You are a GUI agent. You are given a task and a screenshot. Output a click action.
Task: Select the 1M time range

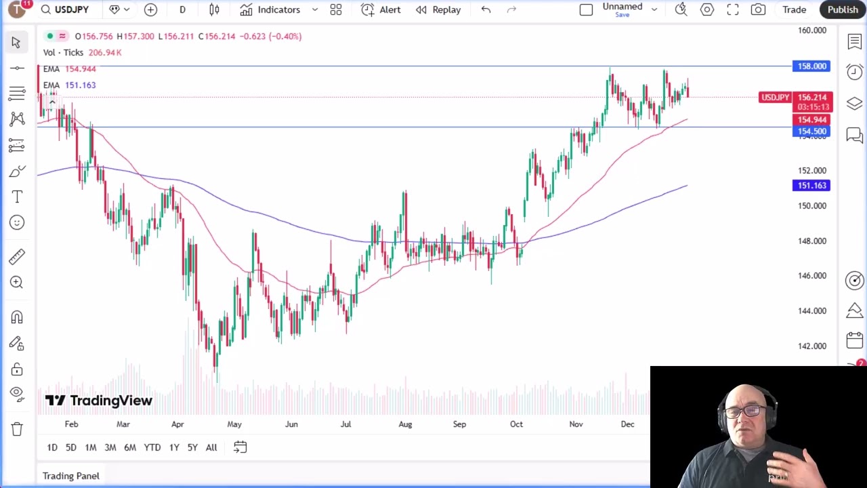click(91, 447)
